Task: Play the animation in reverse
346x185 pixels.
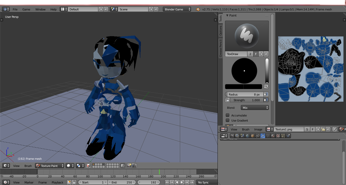Action: point(177,182)
